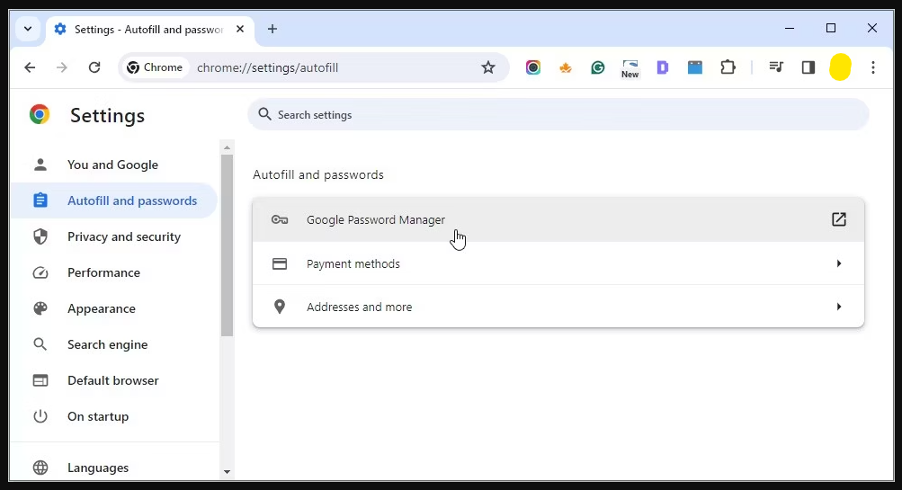Open the blue window extension icon
This screenshot has width=902, height=490.
click(695, 67)
